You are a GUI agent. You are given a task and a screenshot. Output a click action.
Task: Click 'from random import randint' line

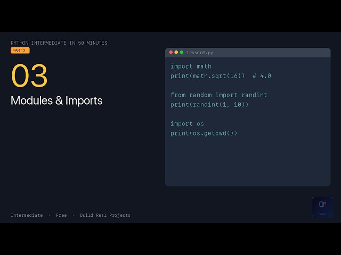[x=219, y=95]
